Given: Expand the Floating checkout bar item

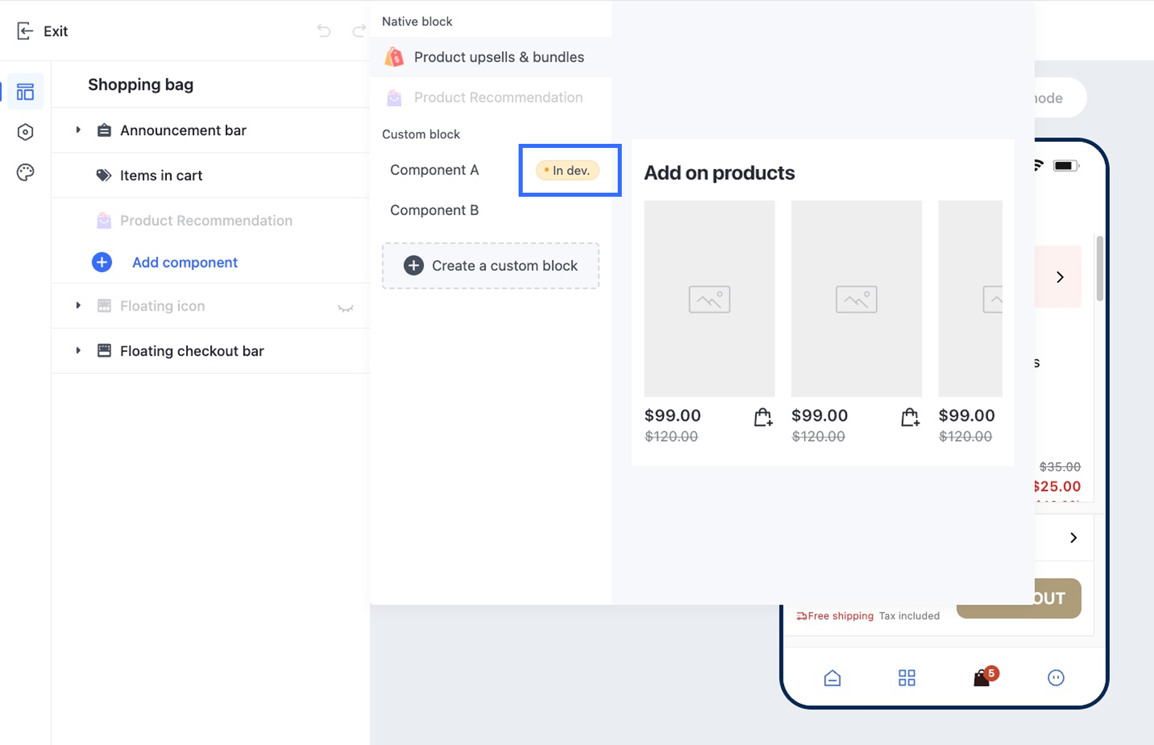Looking at the screenshot, I should tap(78, 350).
